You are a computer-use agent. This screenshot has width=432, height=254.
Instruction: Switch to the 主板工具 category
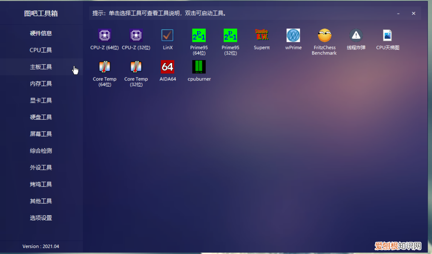pyautogui.click(x=41, y=67)
